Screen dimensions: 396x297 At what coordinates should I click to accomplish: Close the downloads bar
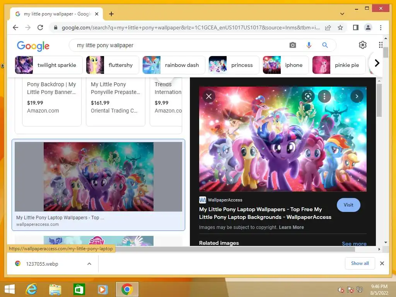382,263
